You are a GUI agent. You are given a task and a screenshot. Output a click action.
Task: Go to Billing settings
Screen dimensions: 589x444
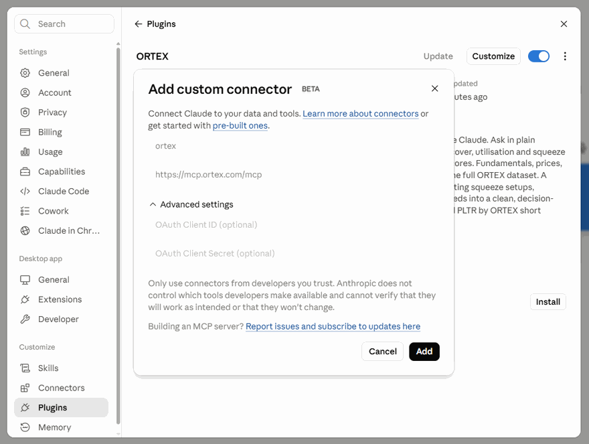(x=61, y=132)
